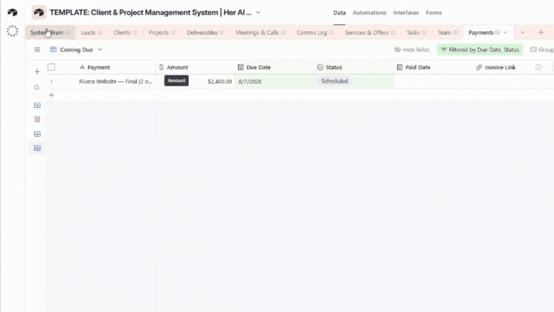Open the calendar view icon in sidebar

tap(37, 119)
